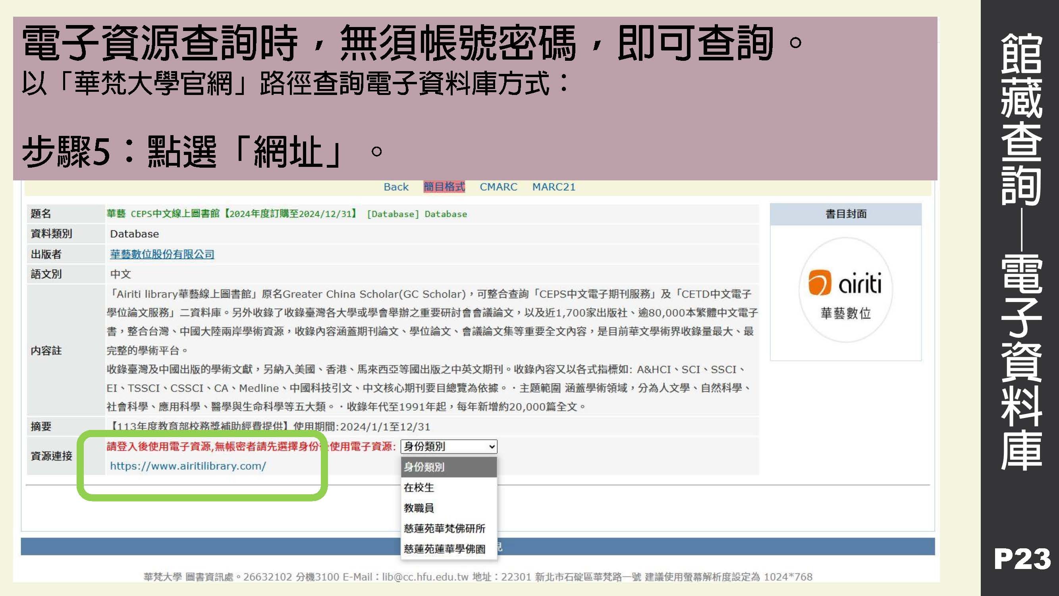This screenshot has height=596, width=1059.
Task: Click the Back link
Action: click(x=396, y=187)
